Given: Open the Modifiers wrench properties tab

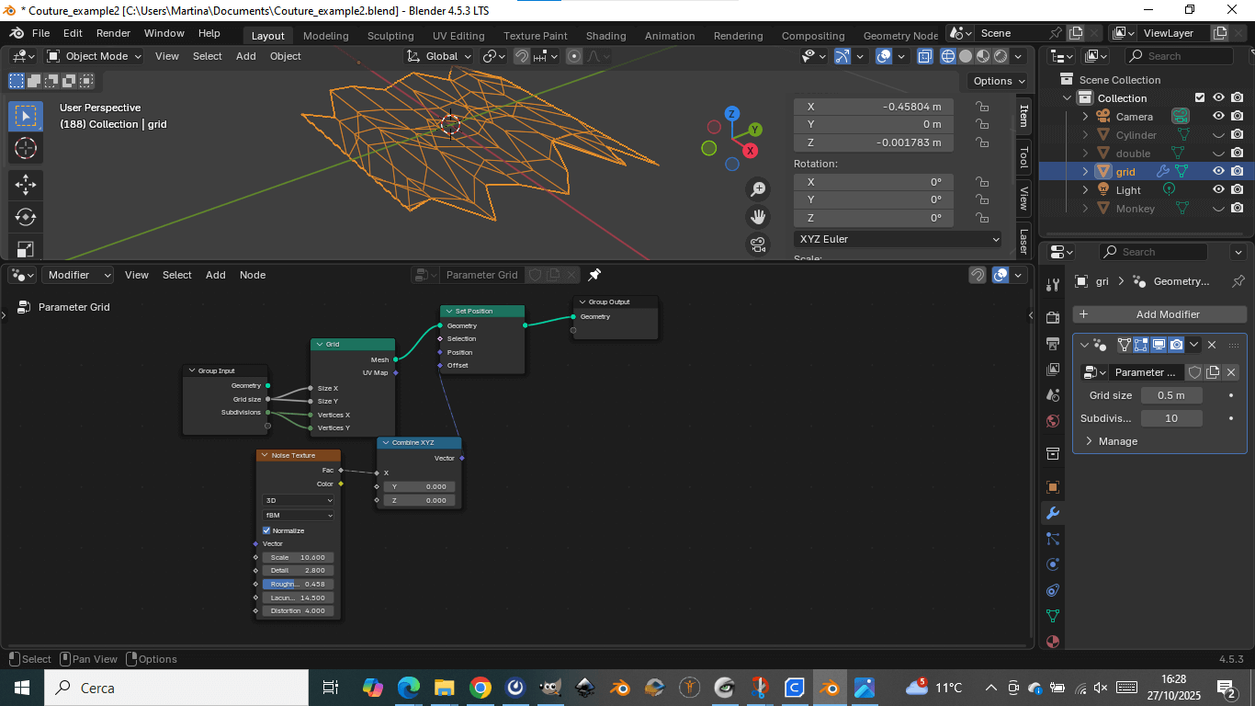Looking at the screenshot, I should [x=1053, y=513].
